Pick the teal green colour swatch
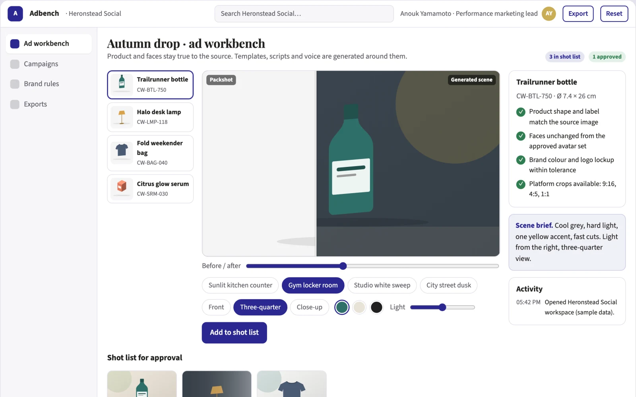 tap(342, 307)
